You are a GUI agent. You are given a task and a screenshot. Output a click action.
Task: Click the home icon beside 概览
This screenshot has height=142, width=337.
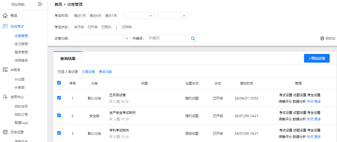coord(5,15)
